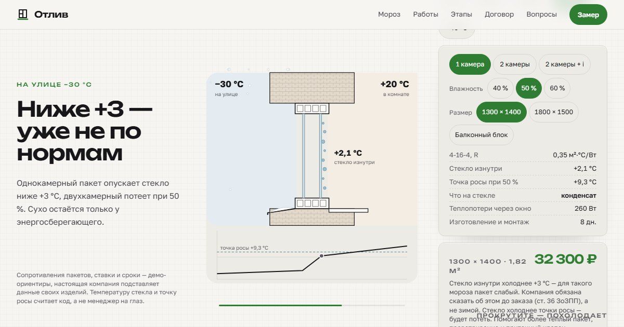Click the 'Что на стекле' row label

click(x=472, y=196)
